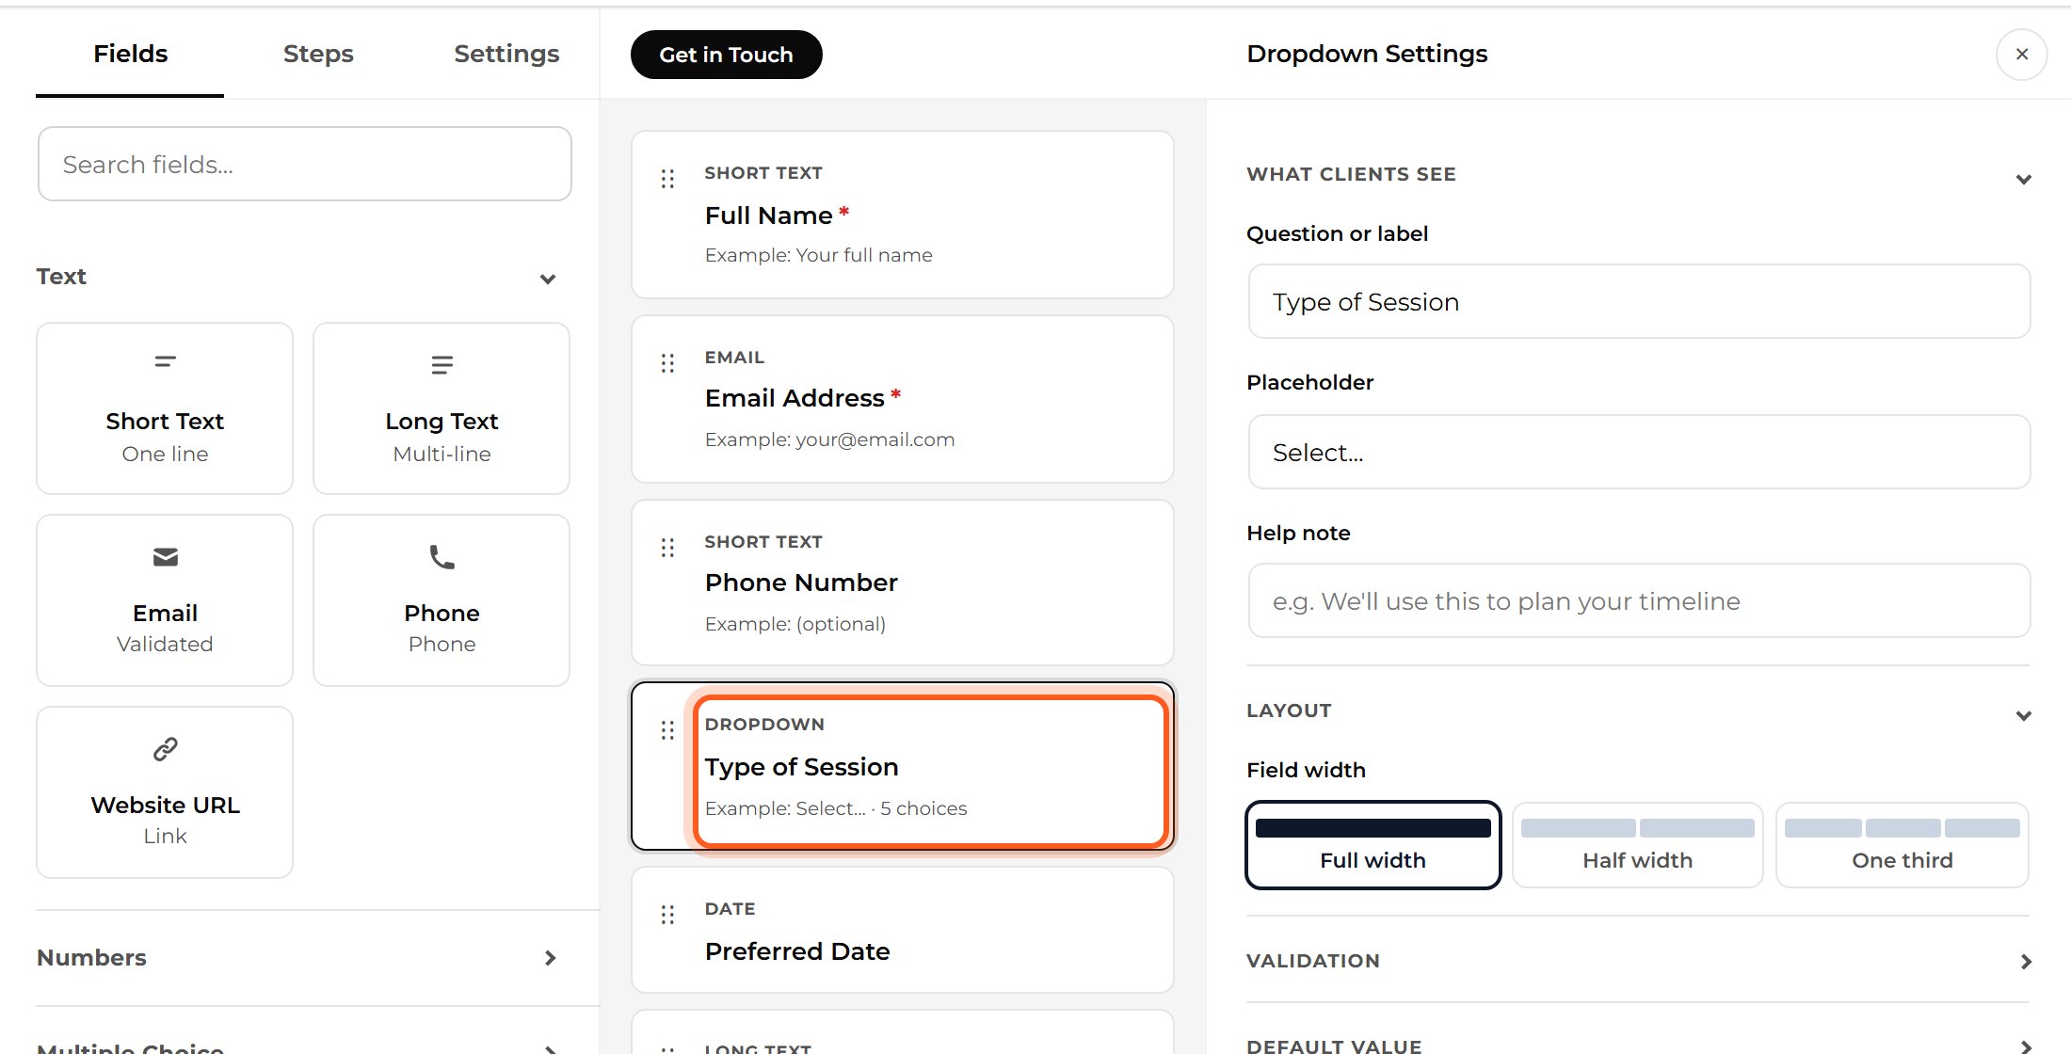Open the Settings tab

pos(506,55)
